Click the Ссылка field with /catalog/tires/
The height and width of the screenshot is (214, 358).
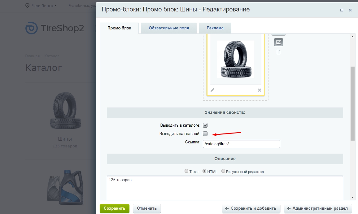coord(241,144)
